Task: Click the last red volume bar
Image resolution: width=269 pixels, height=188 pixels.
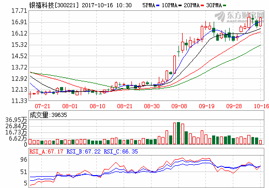Action: [x=260, y=142]
